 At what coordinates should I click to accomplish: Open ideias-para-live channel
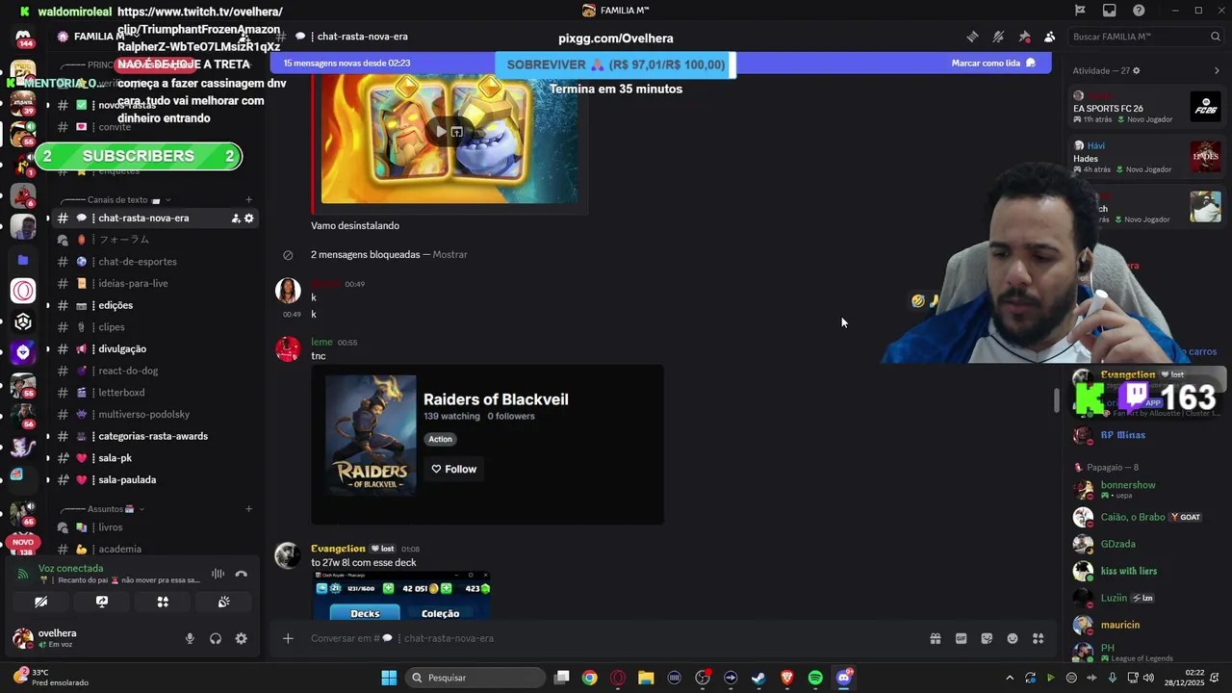click(x=153, y=284)
